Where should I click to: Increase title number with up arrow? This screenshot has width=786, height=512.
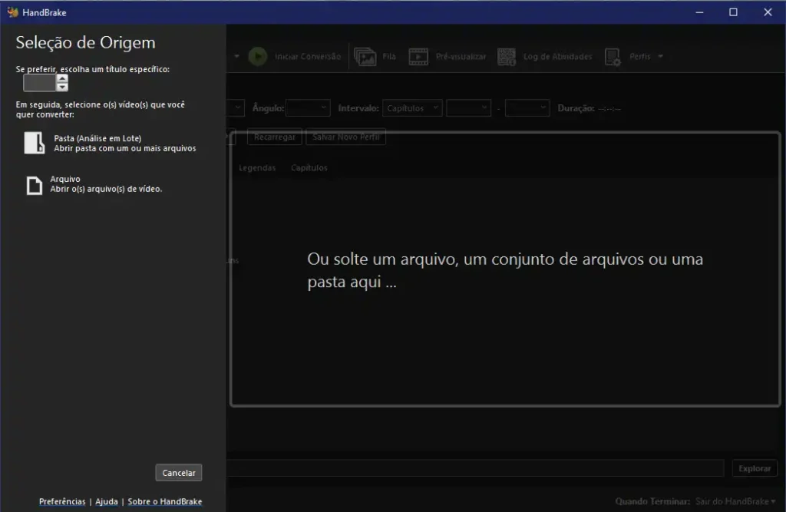coord(62,78)
